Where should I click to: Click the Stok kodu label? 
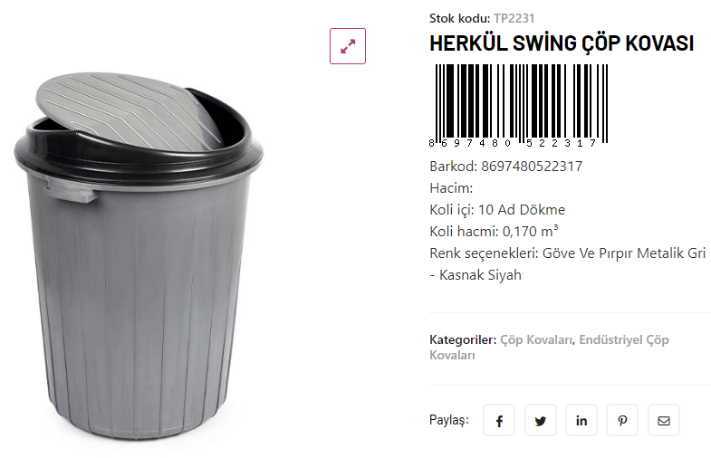[460, 19]
